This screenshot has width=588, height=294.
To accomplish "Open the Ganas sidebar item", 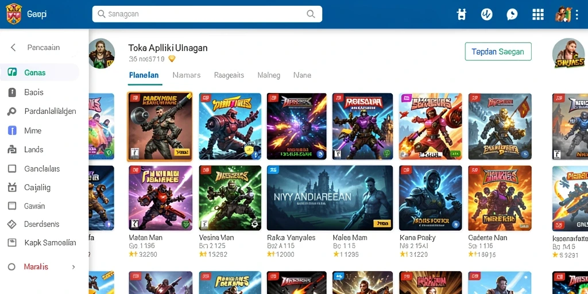I will coord(40,72).
